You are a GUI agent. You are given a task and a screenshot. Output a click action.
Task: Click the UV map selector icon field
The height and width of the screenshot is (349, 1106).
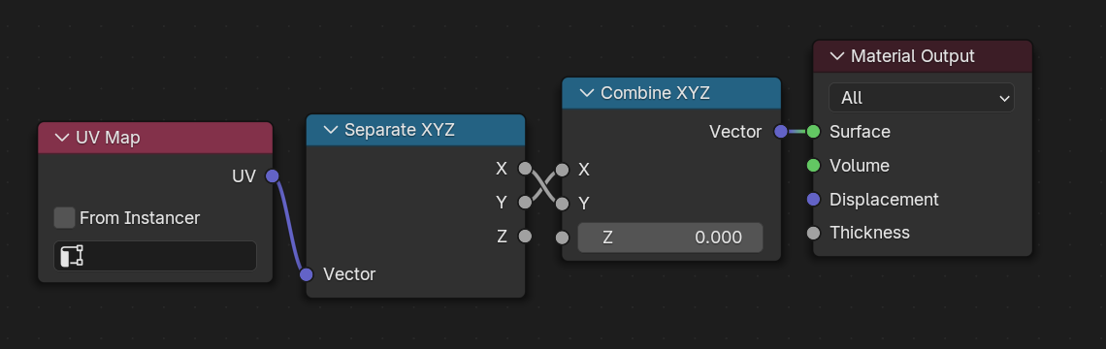155,256
